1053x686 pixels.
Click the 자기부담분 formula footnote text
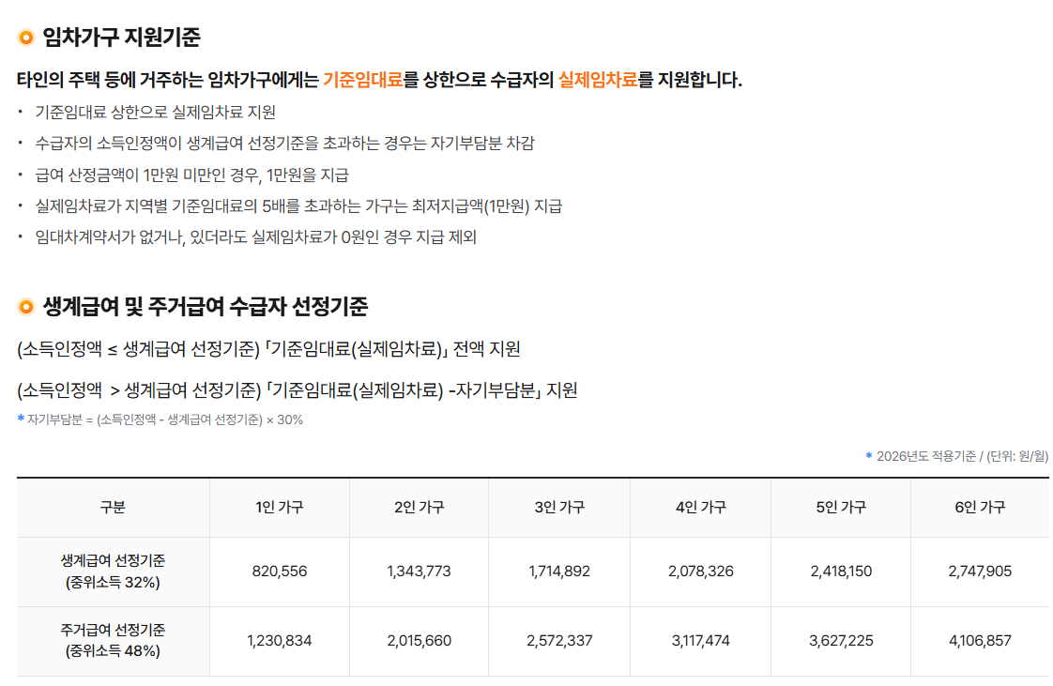point(164,419)
